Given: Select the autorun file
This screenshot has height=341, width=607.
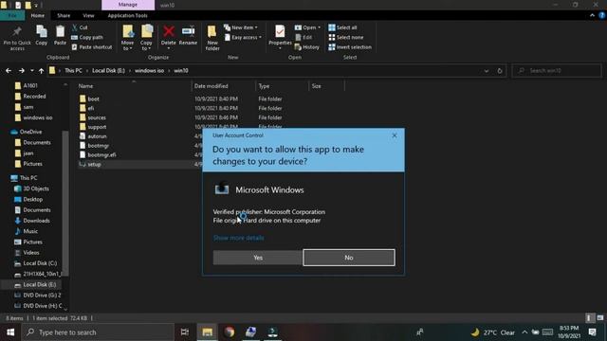Looking at the screenshot, I should click(x=97, y=136).
